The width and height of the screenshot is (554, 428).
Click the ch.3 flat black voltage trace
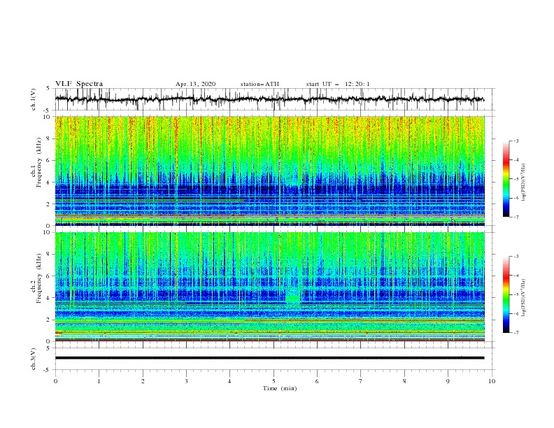coord(269,358)
